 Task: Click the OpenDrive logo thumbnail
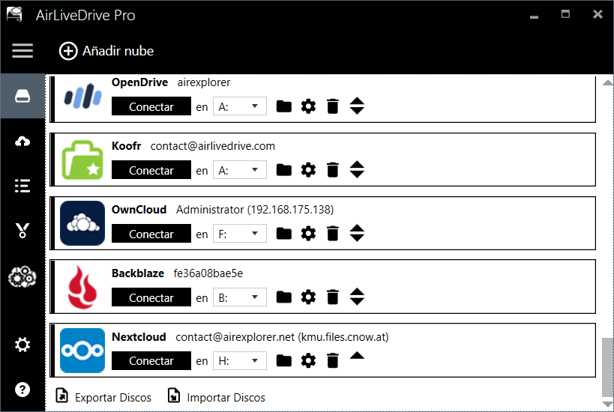pyautogui.click(x=82, y=96)
